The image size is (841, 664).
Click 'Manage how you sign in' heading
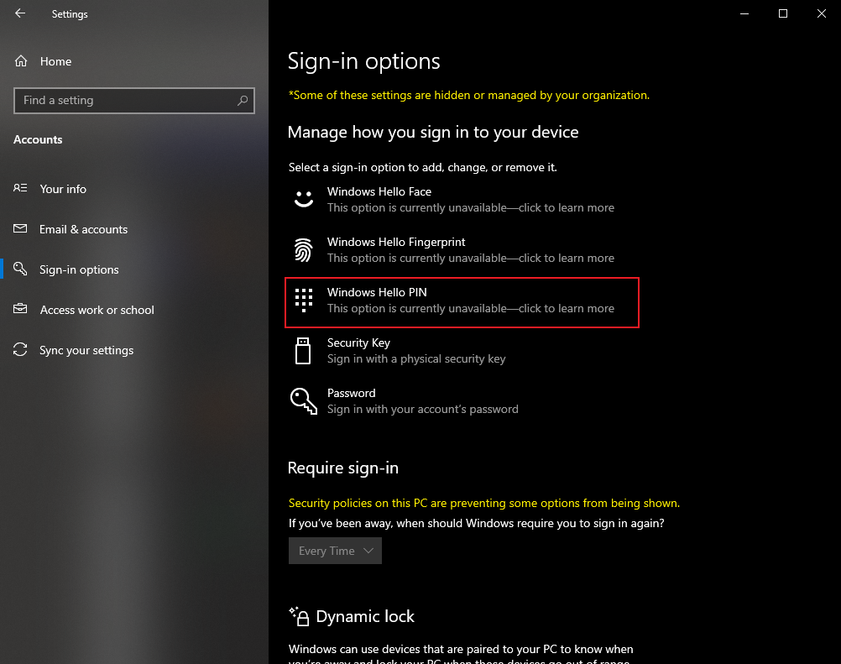pos(433,132)
